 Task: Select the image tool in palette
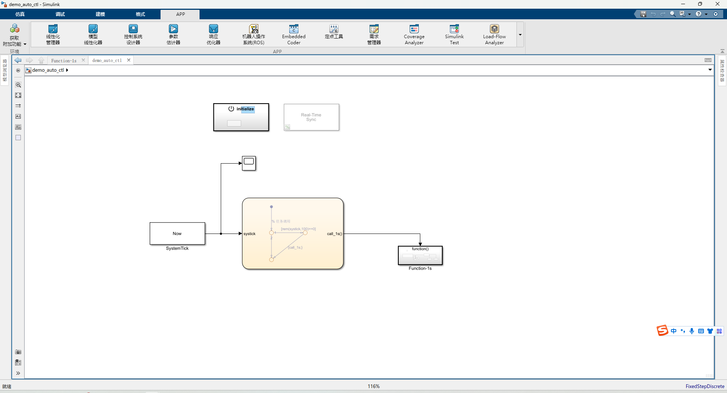[18, 127]
